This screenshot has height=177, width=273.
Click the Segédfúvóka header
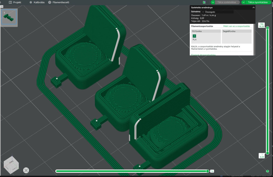click(x=237, y=31)
